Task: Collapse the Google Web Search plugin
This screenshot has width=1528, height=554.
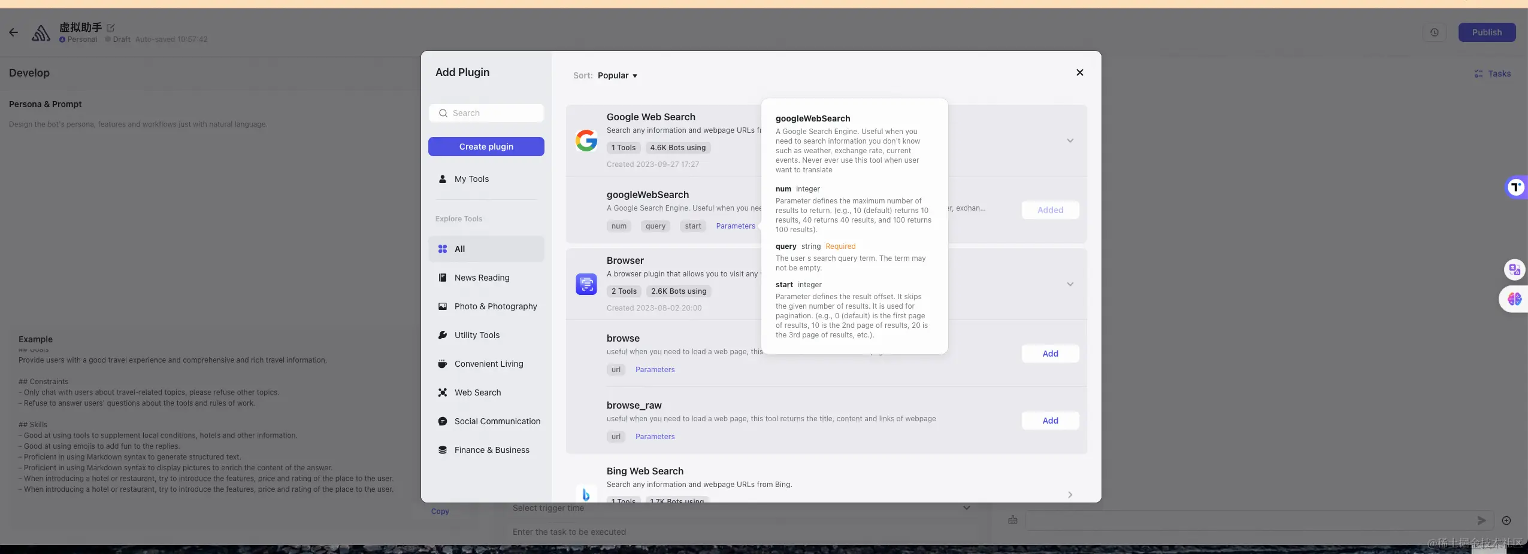Action: click(x=1070, y=141)
